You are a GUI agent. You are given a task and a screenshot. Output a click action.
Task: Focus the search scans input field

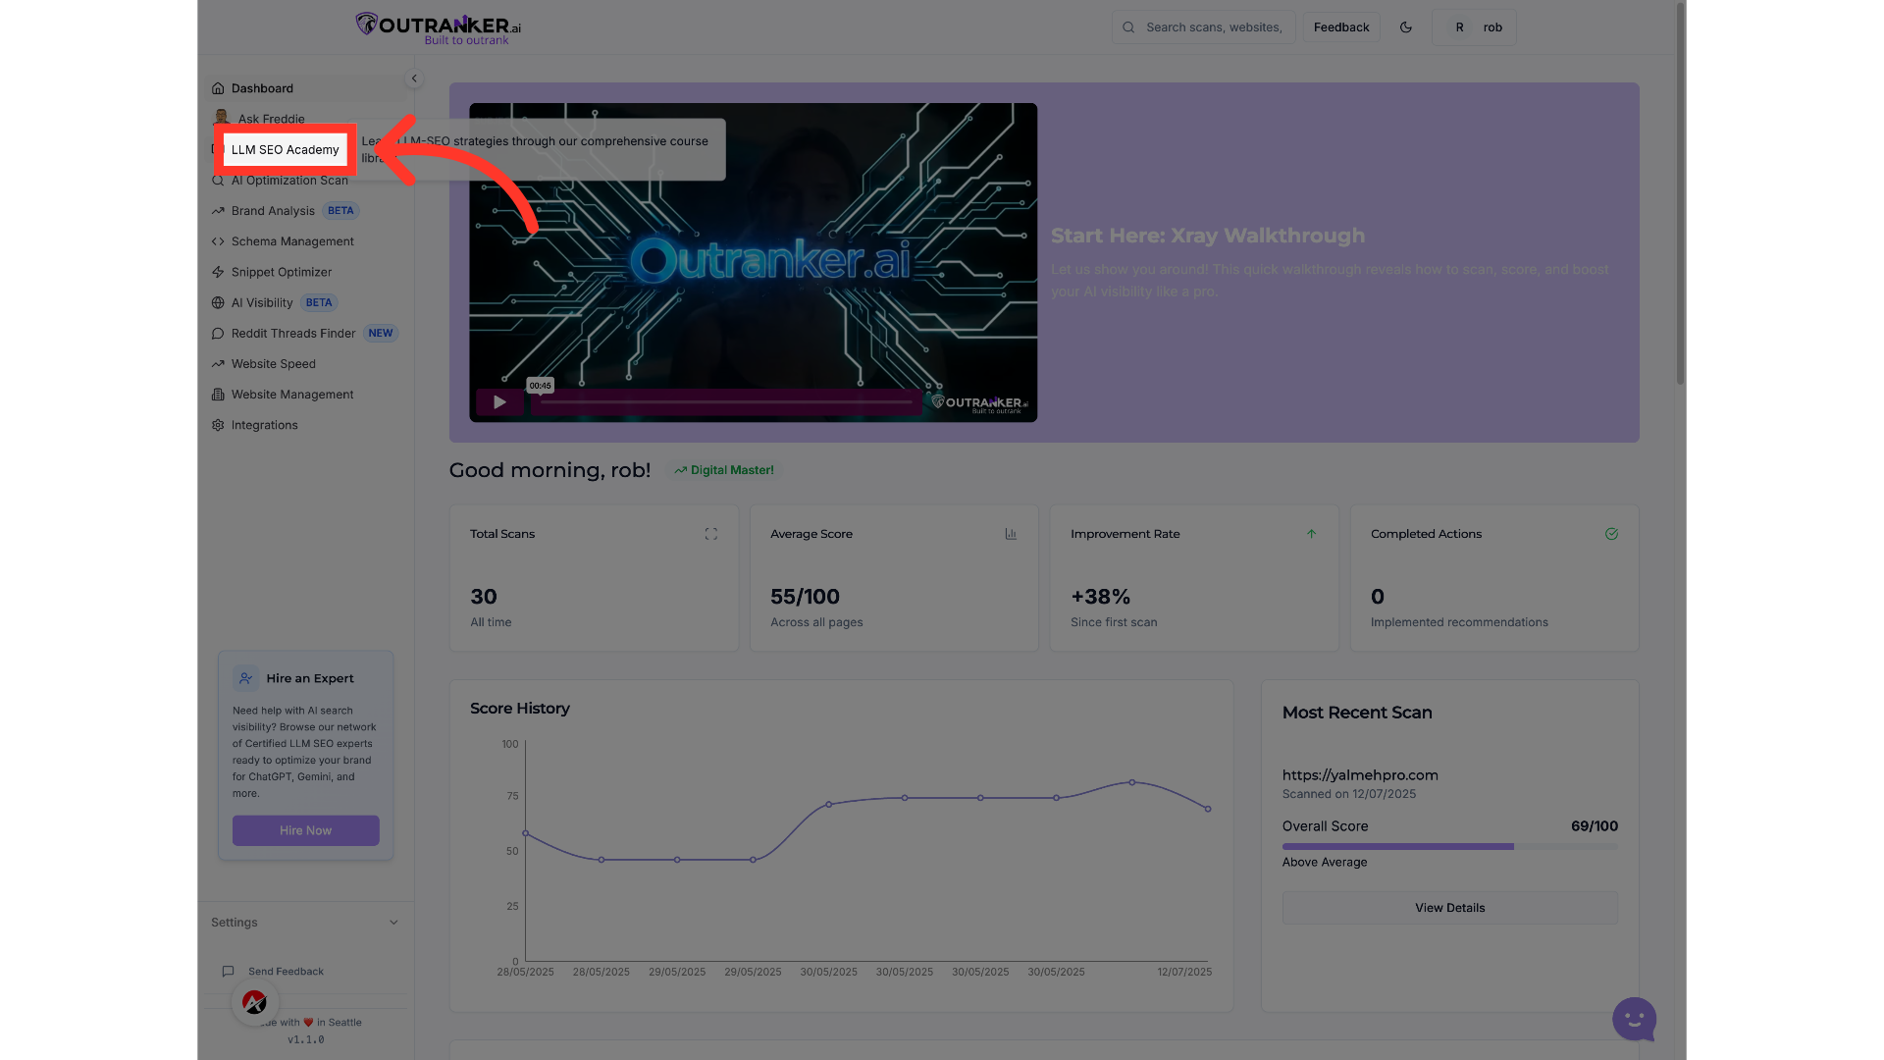click(1214, 27)
